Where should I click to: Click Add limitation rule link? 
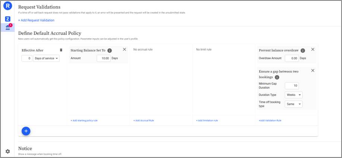pyautogui.click(x=207, y=121)
